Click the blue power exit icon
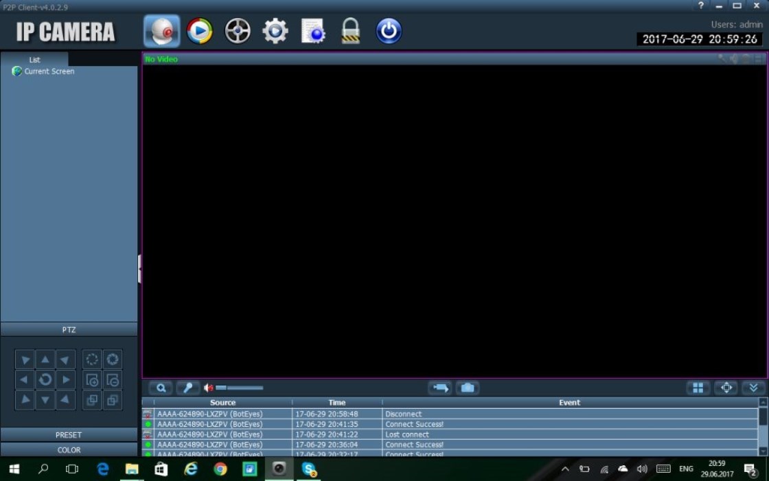This screenshot has height=481, width=769. [x=389, y=31]
